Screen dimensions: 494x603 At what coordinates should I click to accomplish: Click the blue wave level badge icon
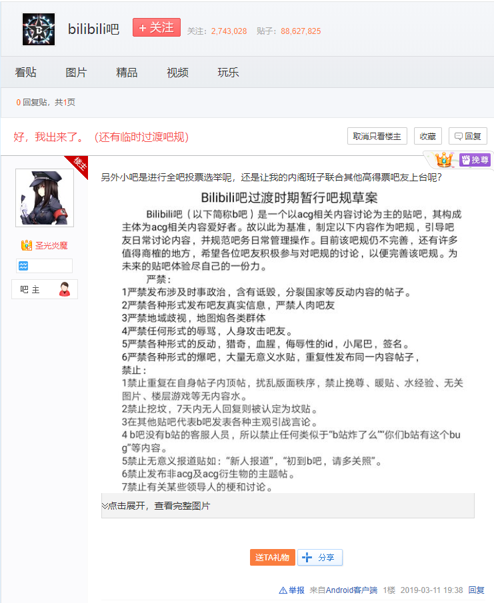pyautogui.click(x=24, y=266)
